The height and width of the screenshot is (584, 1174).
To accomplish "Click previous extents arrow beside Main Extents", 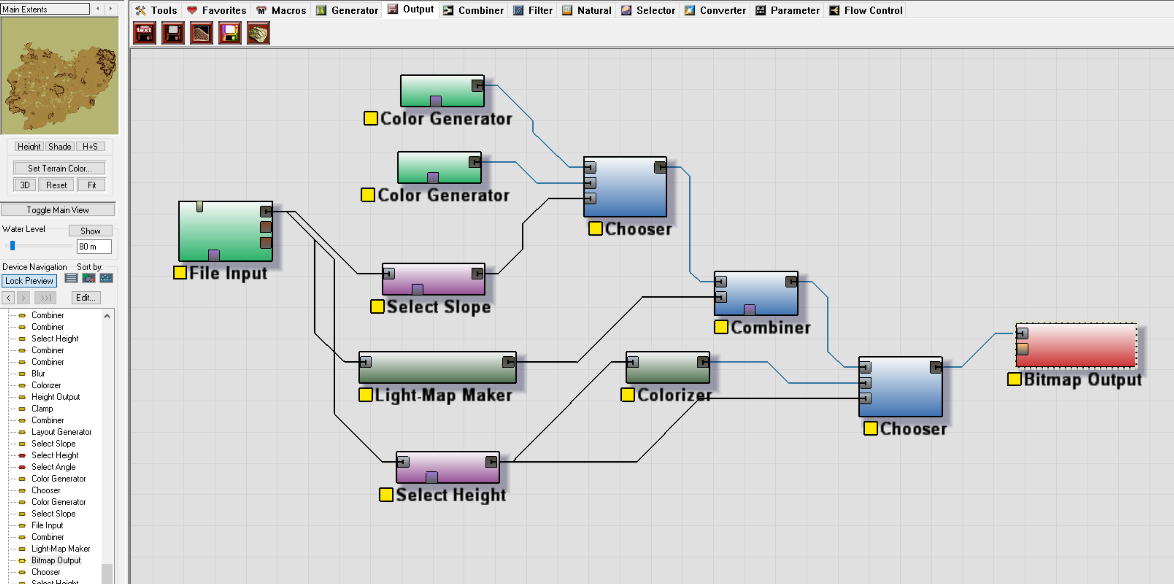I will click(x=98, y=8).
